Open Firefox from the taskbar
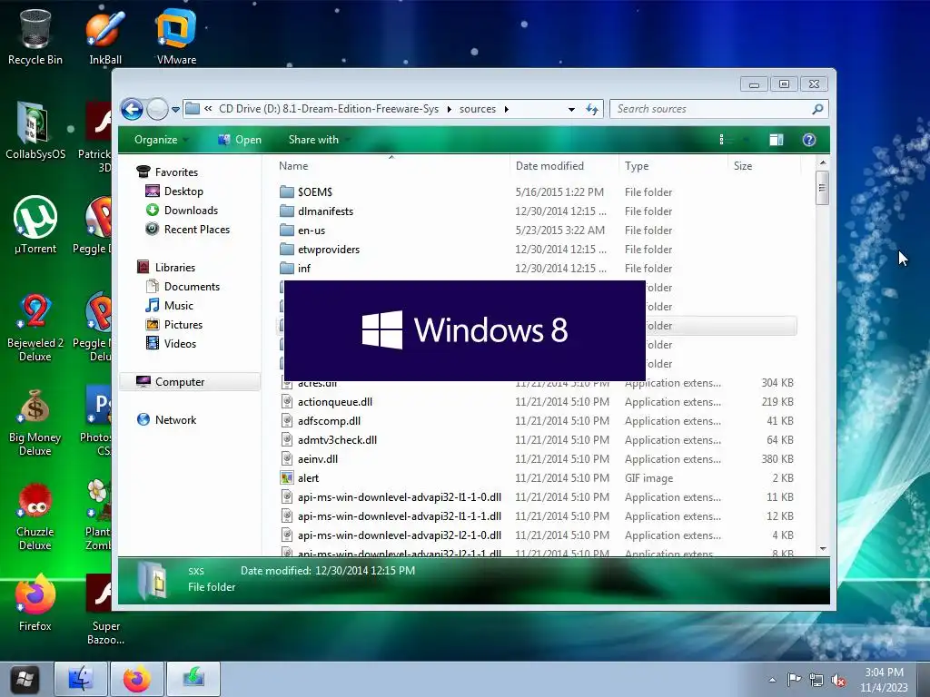This screenshot has width=930, height=697. pyautogui.click(x=136, y=679)
